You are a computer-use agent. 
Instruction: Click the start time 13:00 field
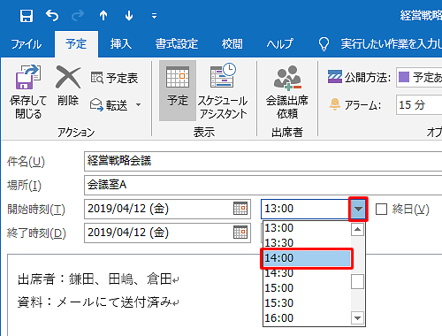click(305, 209)
